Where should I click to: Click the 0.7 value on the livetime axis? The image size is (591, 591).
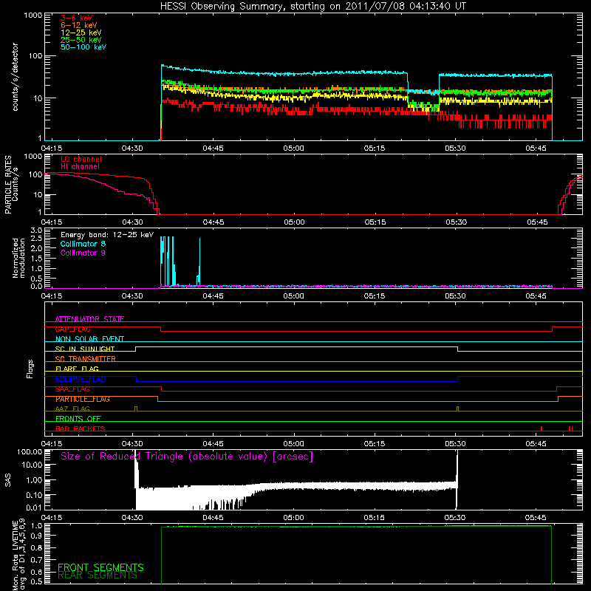pos(36,560)
